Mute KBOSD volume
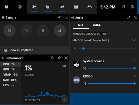 click(x=84, y=84)
